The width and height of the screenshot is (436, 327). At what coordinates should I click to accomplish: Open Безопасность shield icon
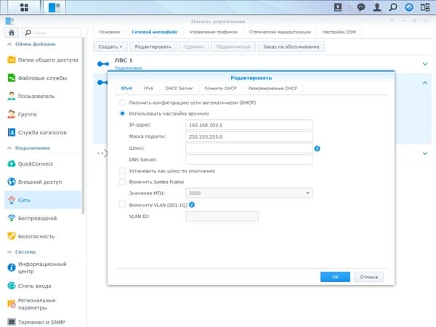click(x=12, y=236)
